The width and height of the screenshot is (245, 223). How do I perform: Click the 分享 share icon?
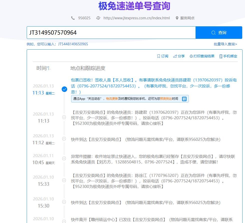[175, 56]
